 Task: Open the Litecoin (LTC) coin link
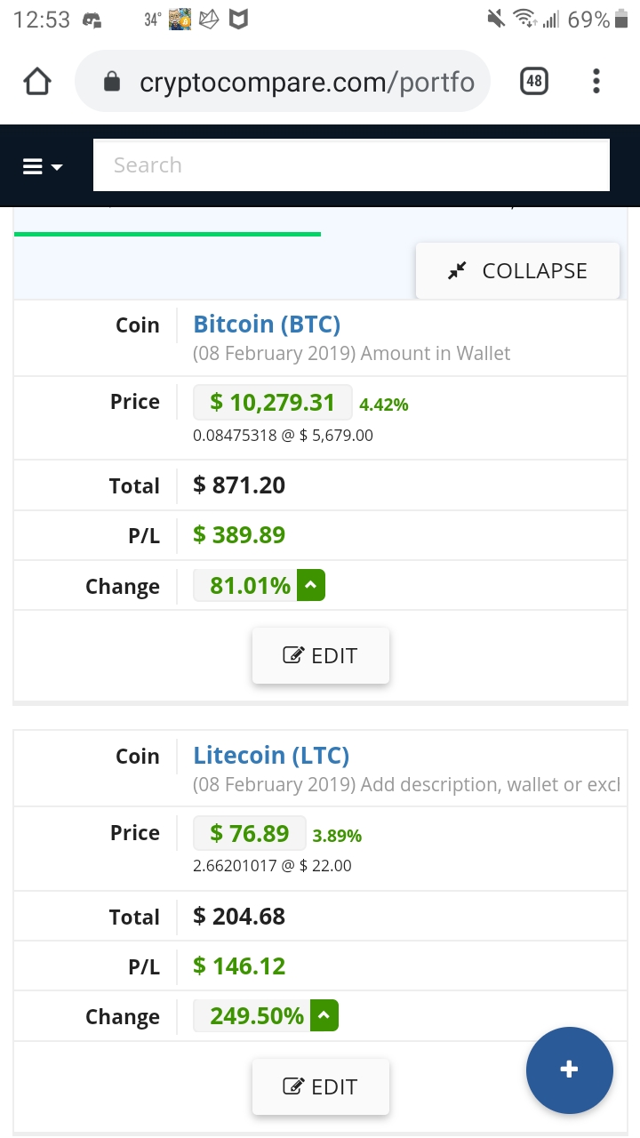271,756
